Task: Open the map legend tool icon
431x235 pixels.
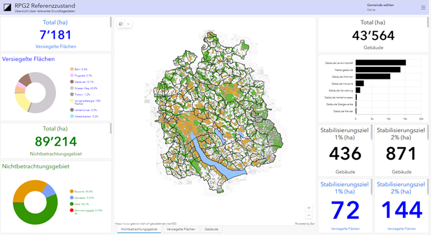Action: pyautogui.click(x=121, y=24)
